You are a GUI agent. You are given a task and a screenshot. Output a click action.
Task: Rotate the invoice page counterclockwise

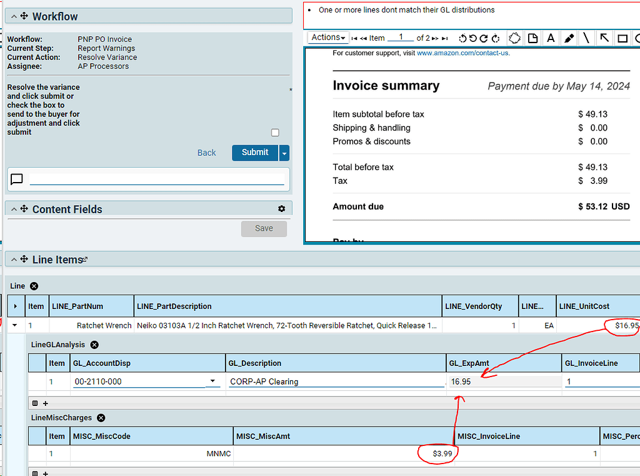(473, 38)
